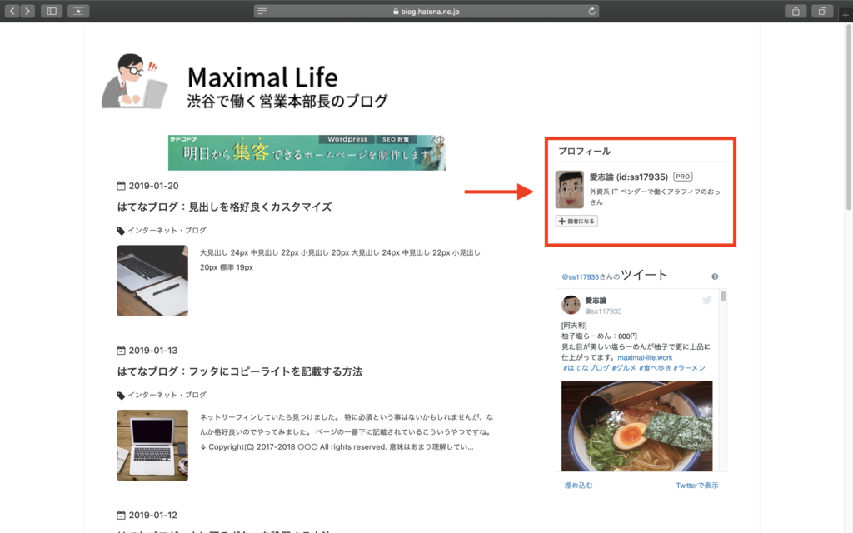Click the calendar icon beside 2019-01-13
853x533 pixels.
(121, 351)
